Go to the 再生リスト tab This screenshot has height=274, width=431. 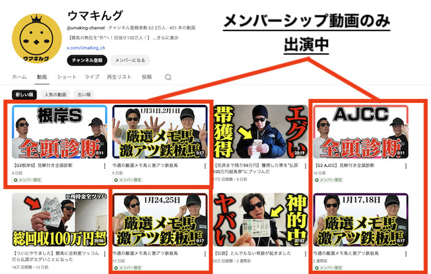[x=120, y=77]
